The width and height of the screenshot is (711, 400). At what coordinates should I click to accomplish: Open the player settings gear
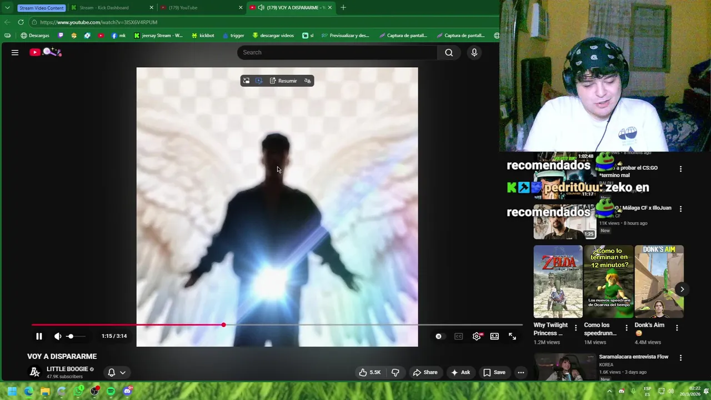click(x=477, y=336)
